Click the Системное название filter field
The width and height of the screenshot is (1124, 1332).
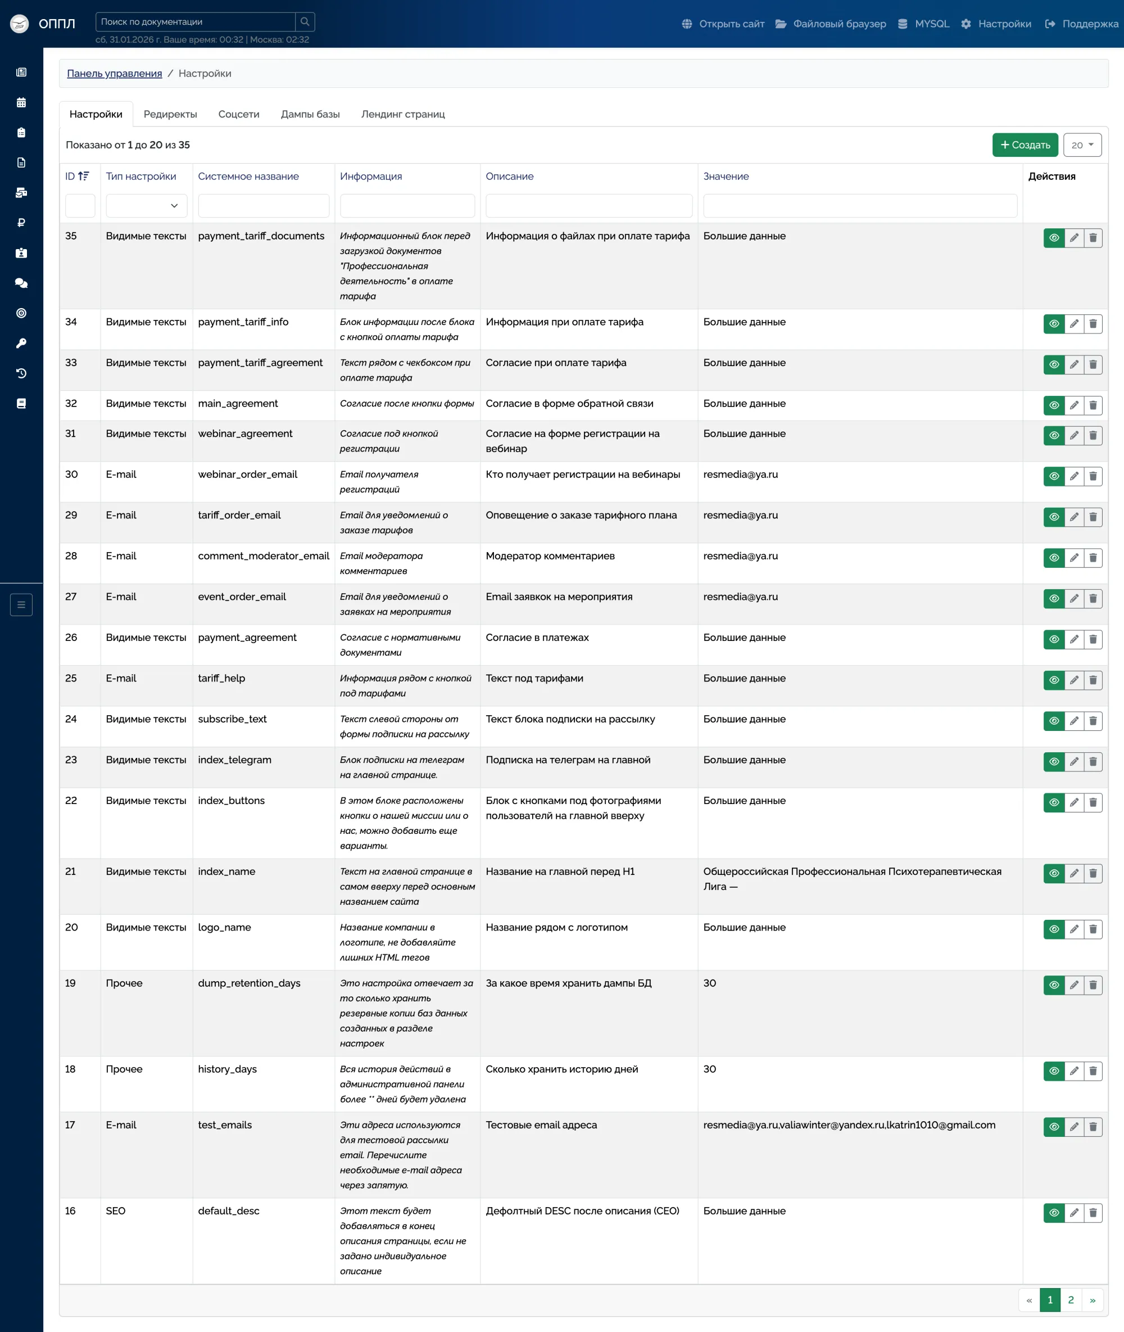pyautogui.click(x=263, y=206)
